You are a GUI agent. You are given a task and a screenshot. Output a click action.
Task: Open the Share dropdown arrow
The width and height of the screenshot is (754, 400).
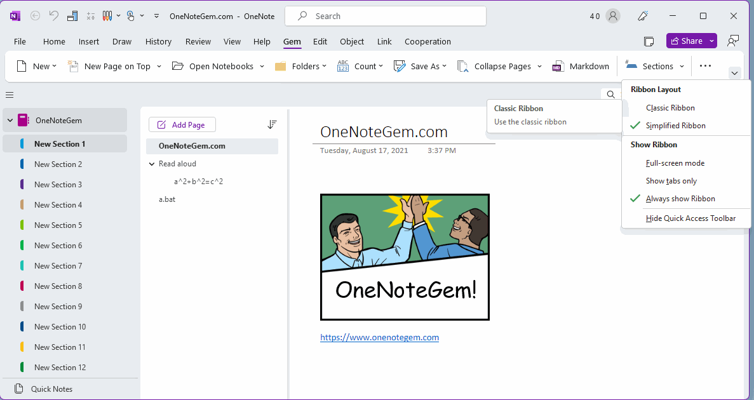point(711,41)
